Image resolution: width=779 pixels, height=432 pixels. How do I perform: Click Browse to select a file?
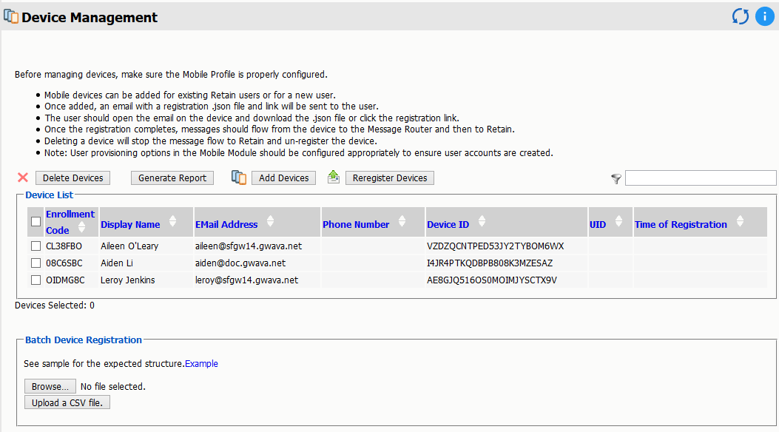tap(50, 385)
